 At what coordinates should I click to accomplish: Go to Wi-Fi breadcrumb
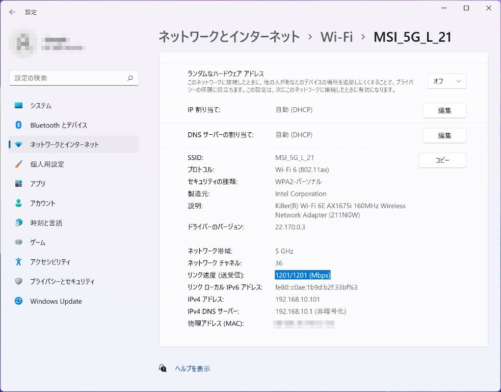(336, 37)
